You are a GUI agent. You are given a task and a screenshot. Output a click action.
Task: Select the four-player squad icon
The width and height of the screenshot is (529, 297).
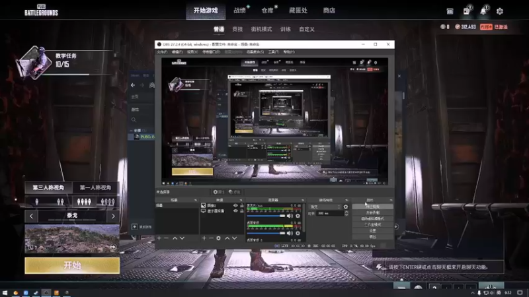click(84, 202)
